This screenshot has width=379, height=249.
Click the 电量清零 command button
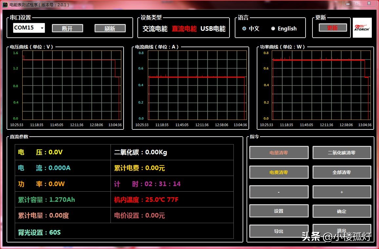click(279, 153)
